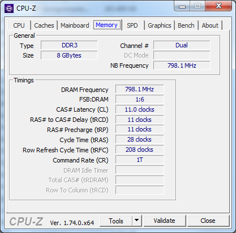Image resolution: width=236 pixels, height=233 pixels.
Task: Click the tRAS 28 clocks value
Action: coord(140,139)
